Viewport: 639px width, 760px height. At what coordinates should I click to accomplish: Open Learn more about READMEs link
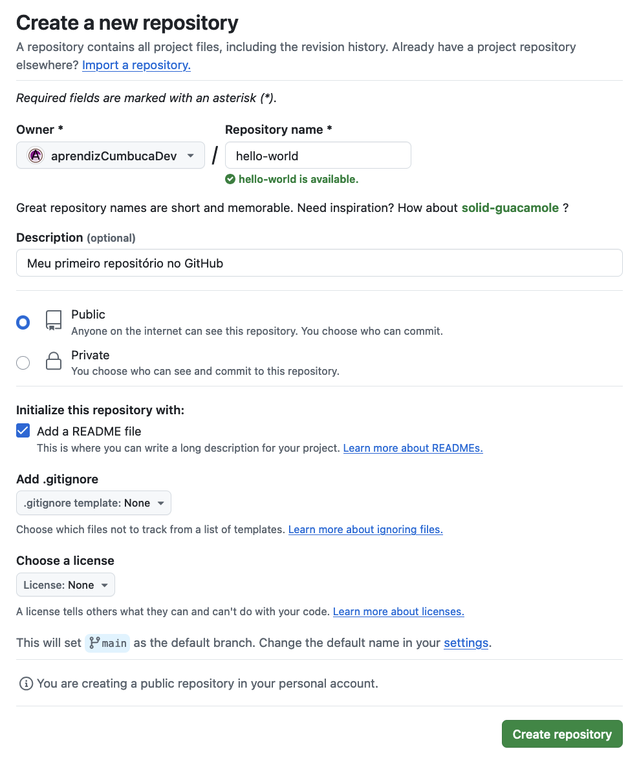click(413, 448)
